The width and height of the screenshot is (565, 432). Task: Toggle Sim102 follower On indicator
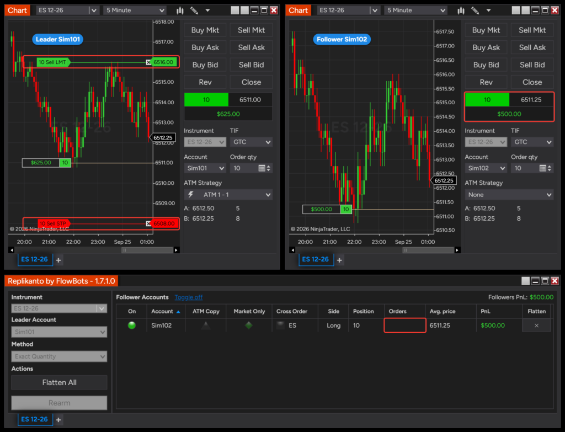pos(132,326)
